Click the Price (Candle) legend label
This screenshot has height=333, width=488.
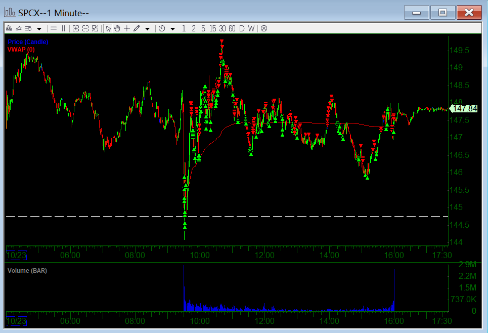pyautogui.click(x=28, y=41)
